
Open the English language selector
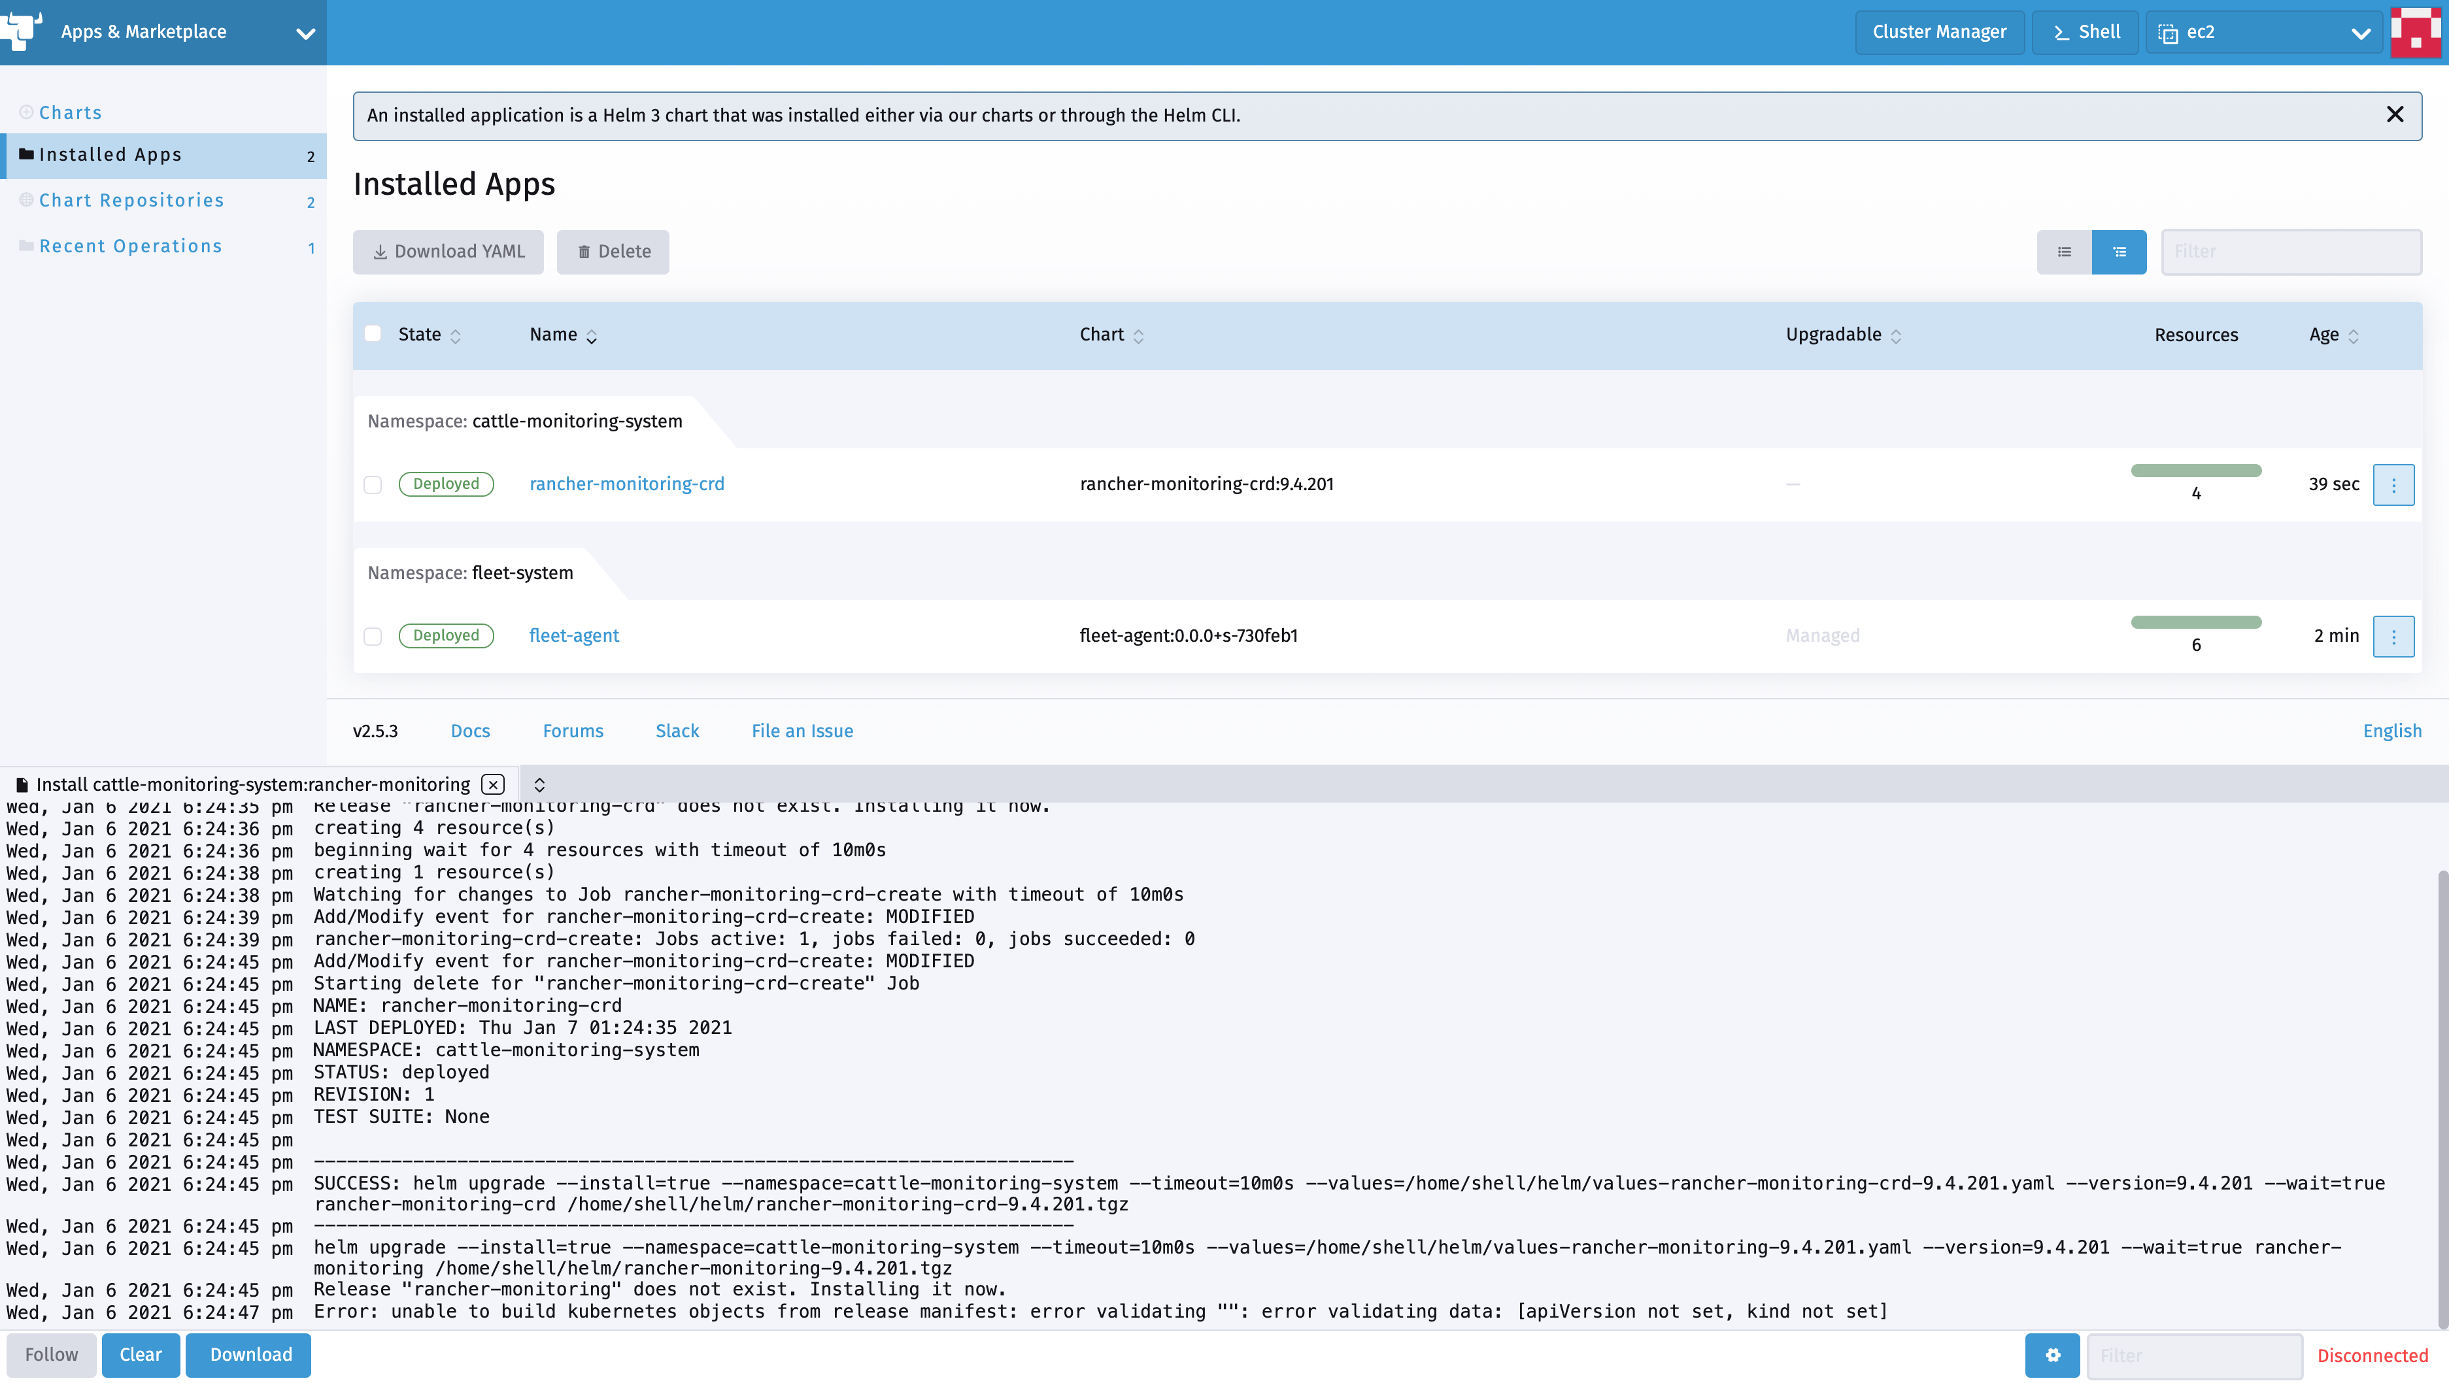[x=2392, y=731]
